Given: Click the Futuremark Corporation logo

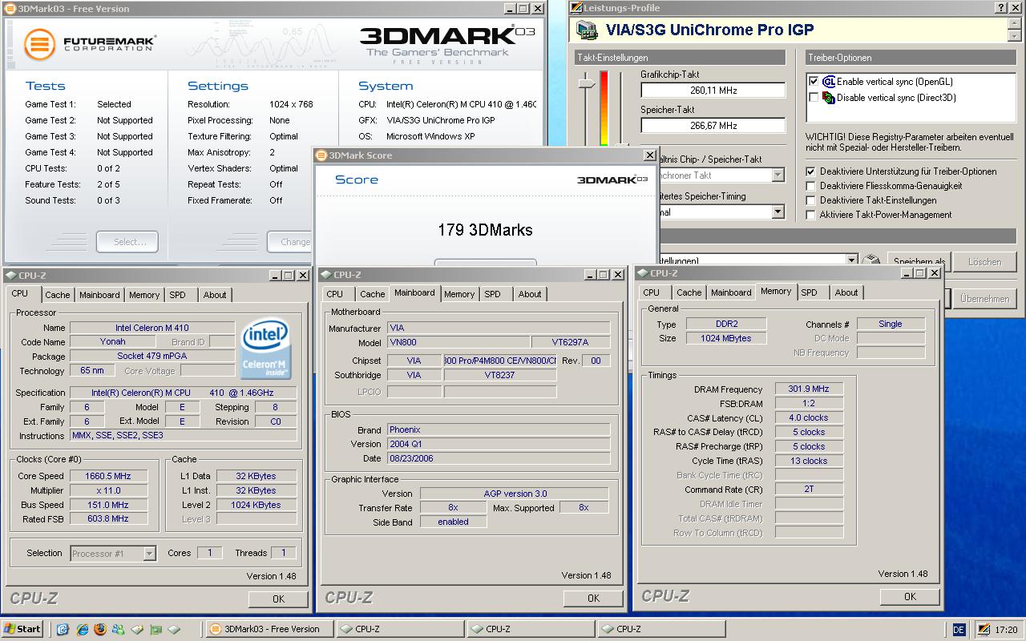Looking at the screenshot, I should click(90, 42).
